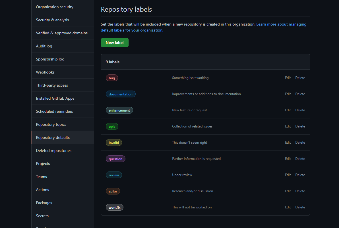The image size is (339, 228).
Task: Open Scheduled reminders settings
Action: (63, 111)
